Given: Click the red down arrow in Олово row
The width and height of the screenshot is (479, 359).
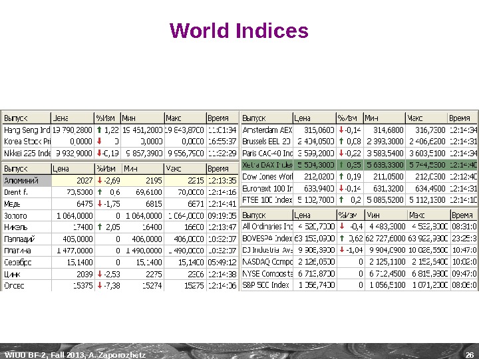Looking at the screenshot, I should point(100,285).
